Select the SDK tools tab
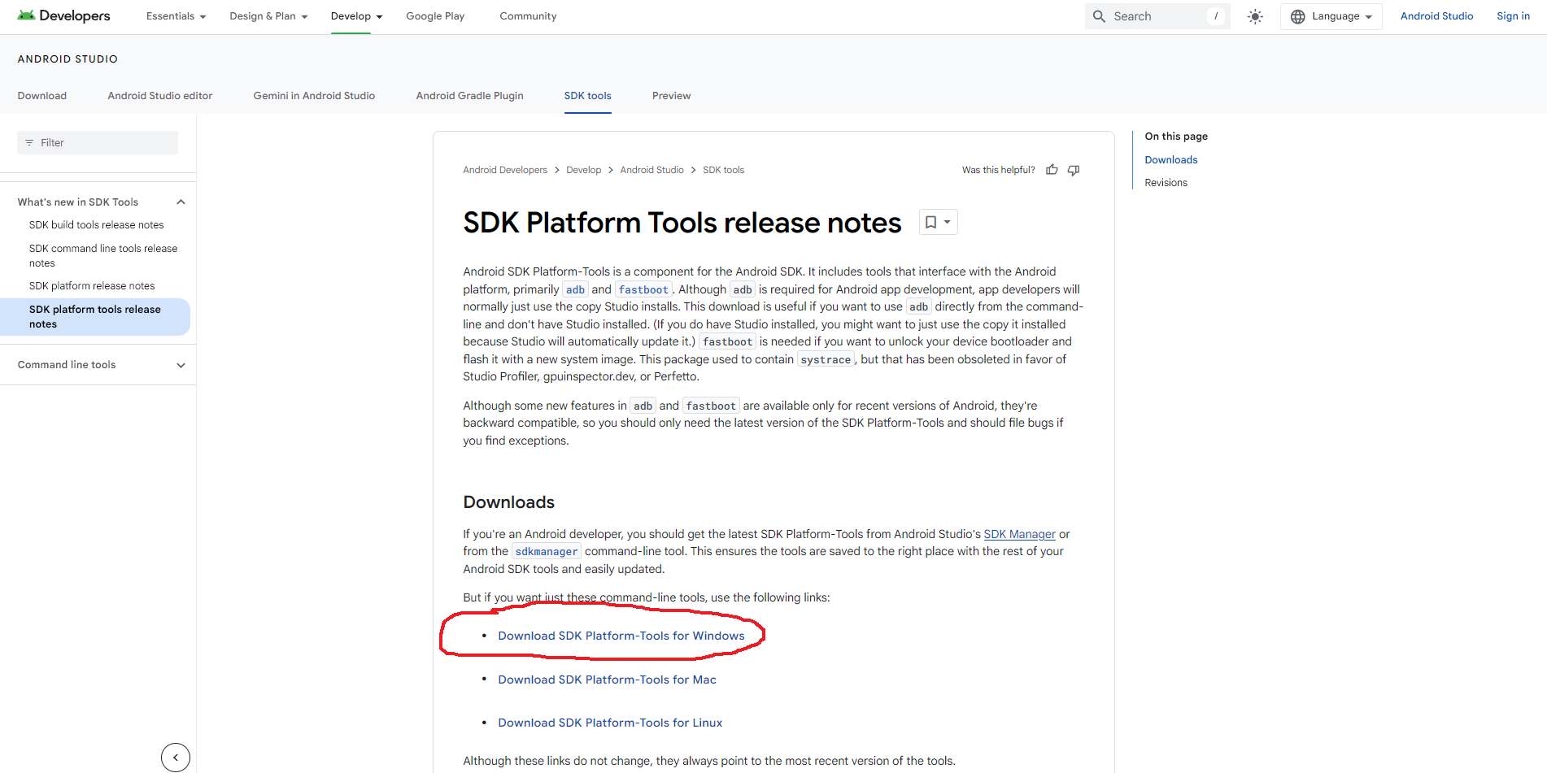Image resolution: width=1547 pixels, height=773 pixels. point(587,96)
